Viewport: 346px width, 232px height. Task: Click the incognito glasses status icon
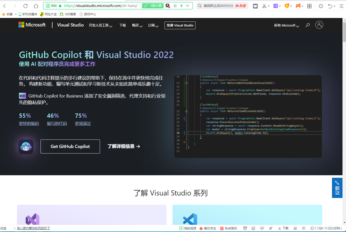click(x=295, y=228)
